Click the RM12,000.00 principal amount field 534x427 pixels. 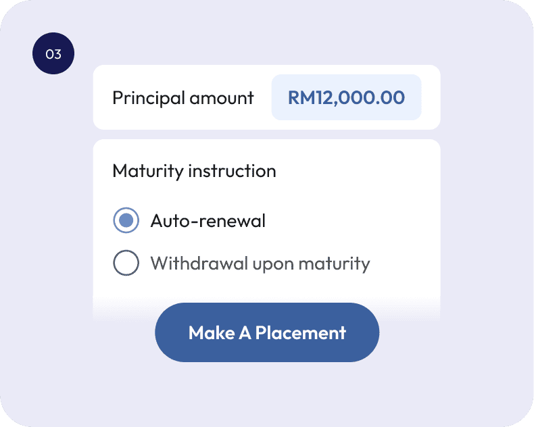(x=346, y=97)
